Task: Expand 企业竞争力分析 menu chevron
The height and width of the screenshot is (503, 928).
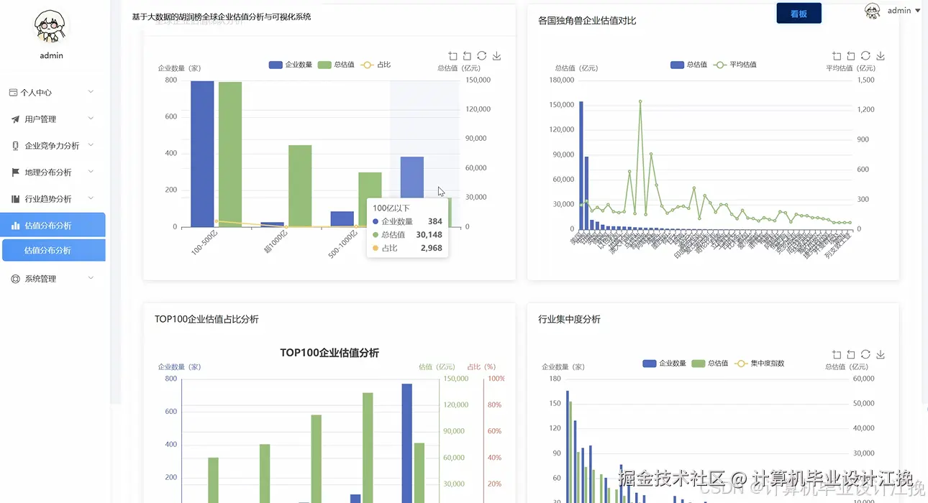Action: 91,144
